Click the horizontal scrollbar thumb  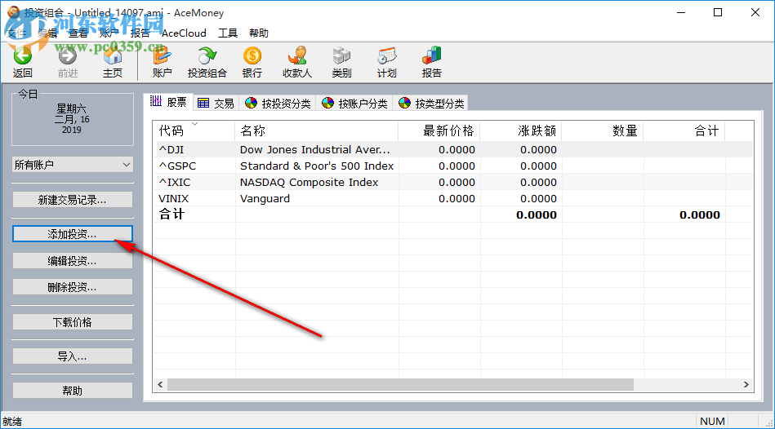pos(400,385)
